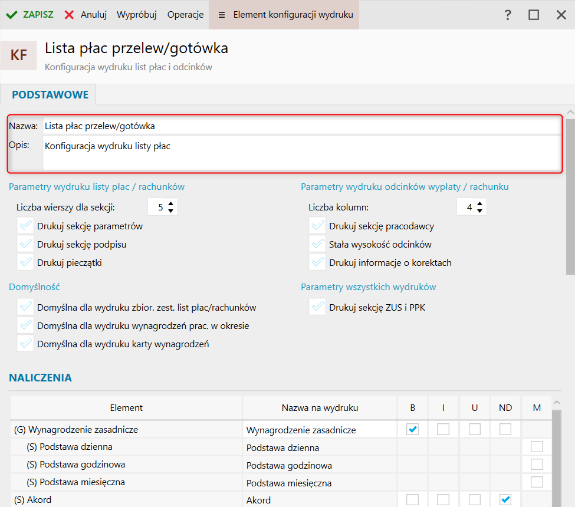Edit print name cell Podstawa dzienna
Viewport: 575px width, 507px height.
(320, 447)
